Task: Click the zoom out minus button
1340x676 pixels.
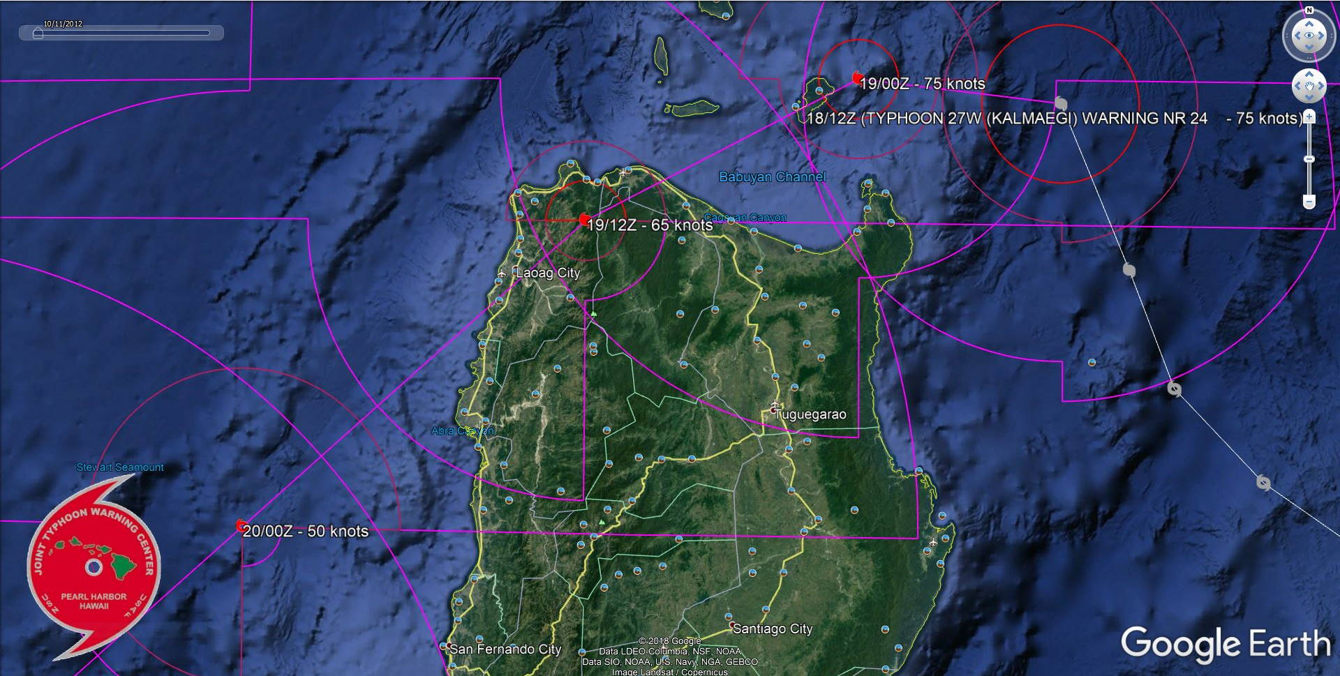Action: coord(1309,202)
